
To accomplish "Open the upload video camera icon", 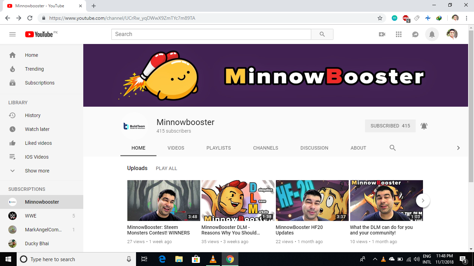I will coord(382,34).
